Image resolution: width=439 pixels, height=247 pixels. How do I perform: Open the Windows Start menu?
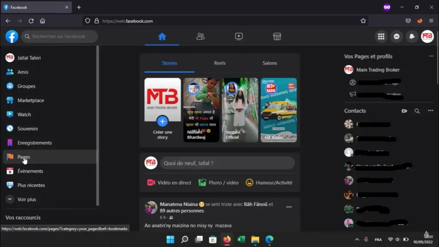[170, 239]
